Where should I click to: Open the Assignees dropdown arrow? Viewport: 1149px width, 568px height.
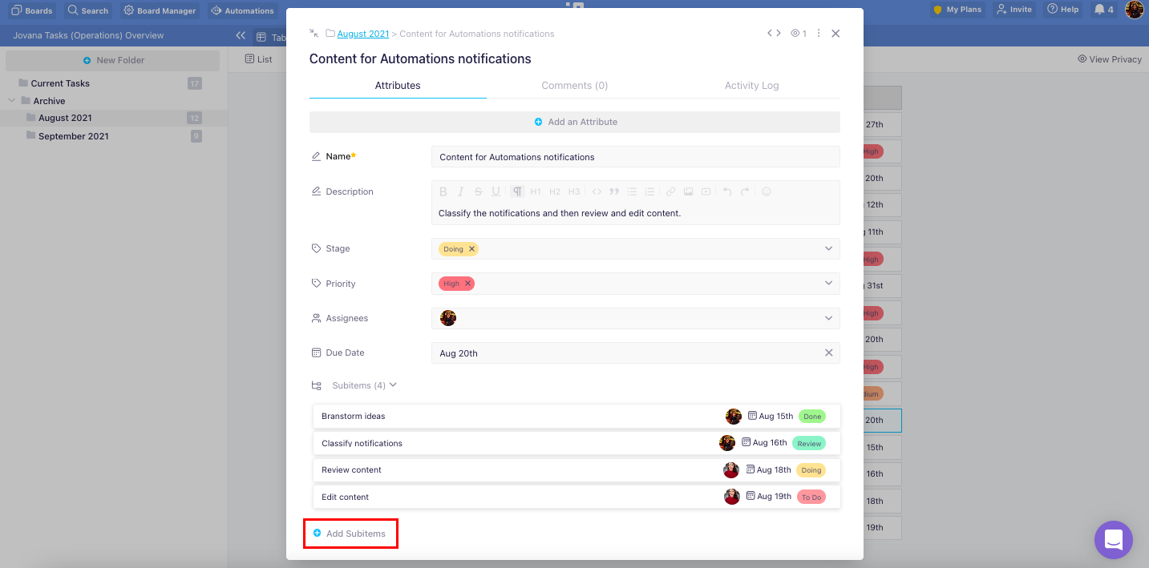[828, 318]
